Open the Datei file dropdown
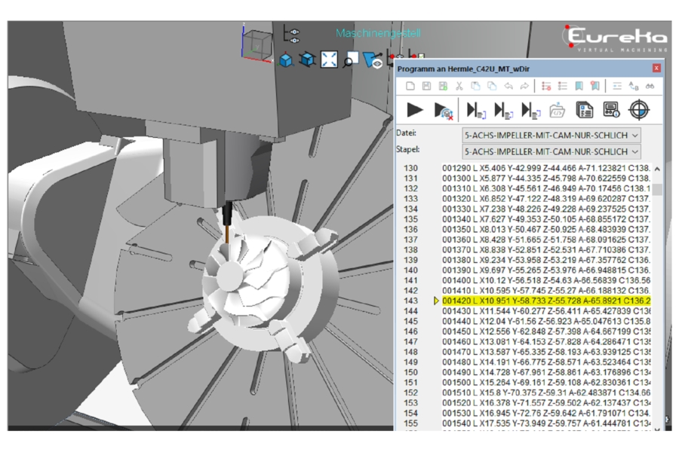 click(x=551, y=134)
